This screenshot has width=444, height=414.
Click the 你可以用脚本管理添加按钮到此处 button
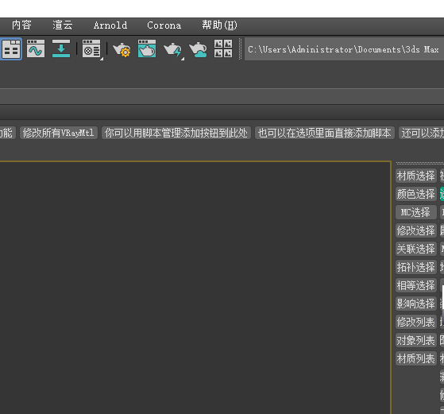176,133
